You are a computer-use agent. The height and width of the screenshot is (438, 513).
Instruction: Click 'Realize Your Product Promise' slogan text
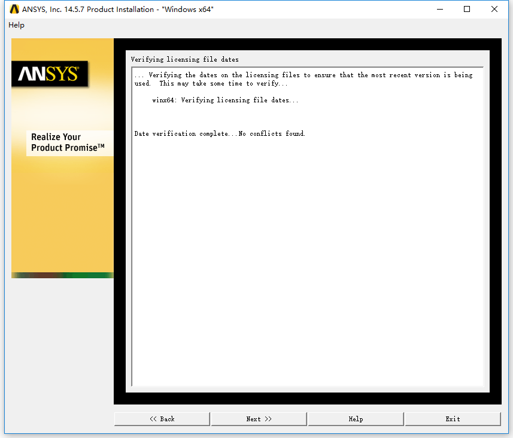(x=68, y=142)
